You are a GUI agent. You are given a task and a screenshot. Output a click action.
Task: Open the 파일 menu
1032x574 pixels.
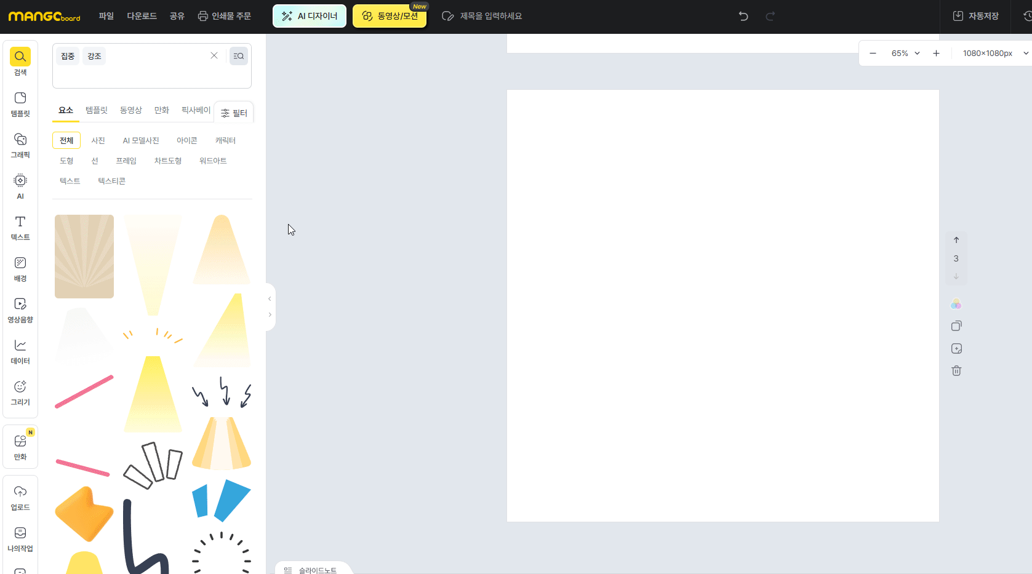click(106, 16)
